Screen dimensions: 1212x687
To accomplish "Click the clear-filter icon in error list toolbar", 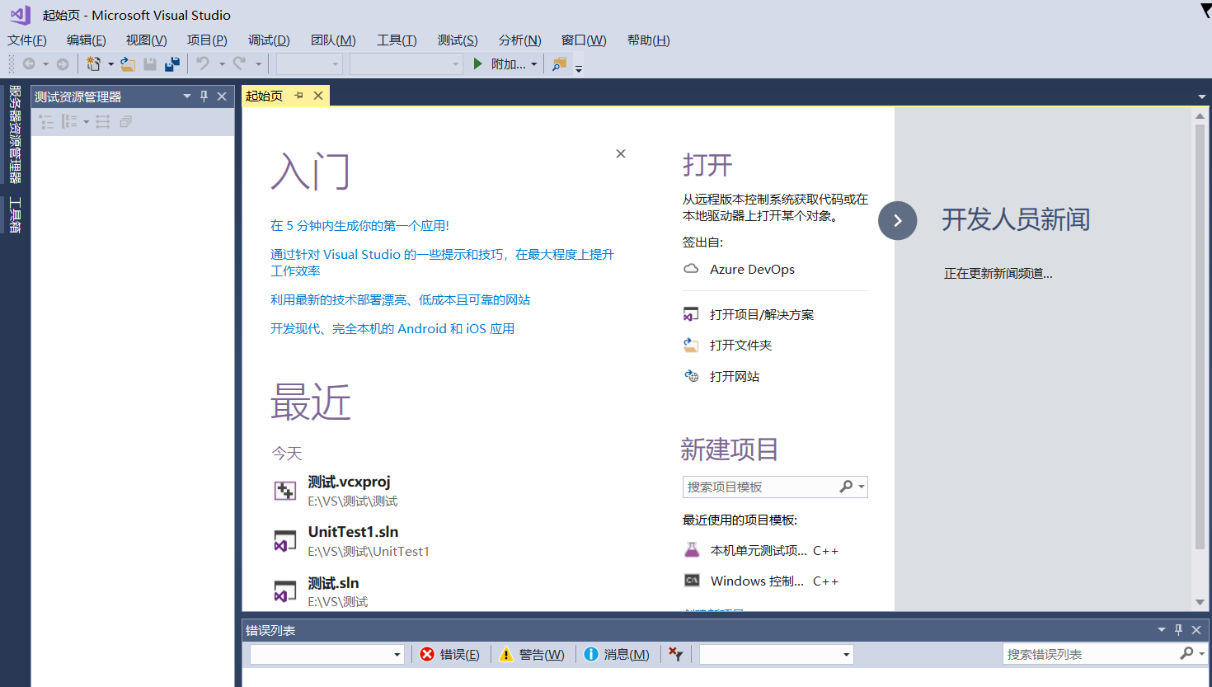I will (x=676, y=654).
